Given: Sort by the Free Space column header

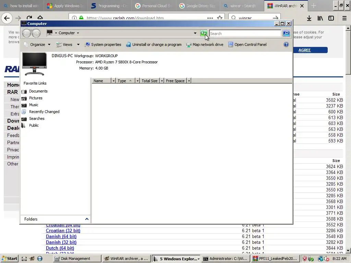Looking at the screenshot, I should coord(175,81).
